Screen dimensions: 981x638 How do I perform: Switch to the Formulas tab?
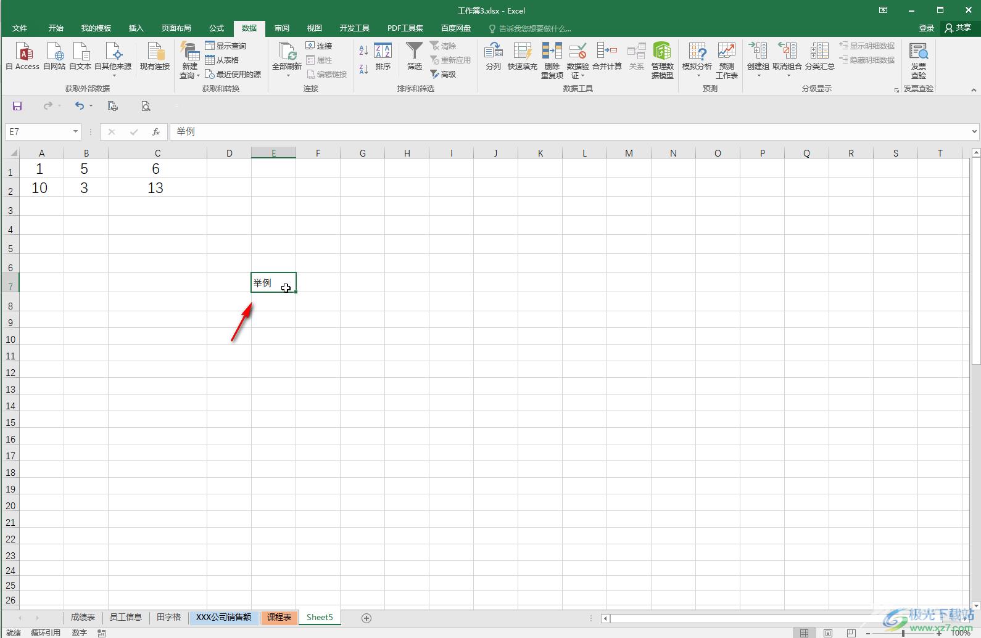point(217,28)
